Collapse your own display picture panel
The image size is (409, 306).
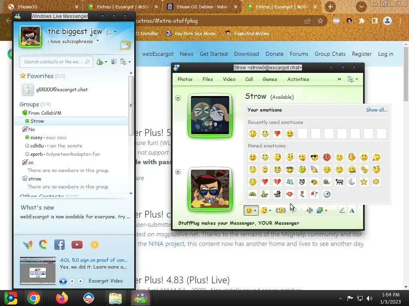coord(178,171)
